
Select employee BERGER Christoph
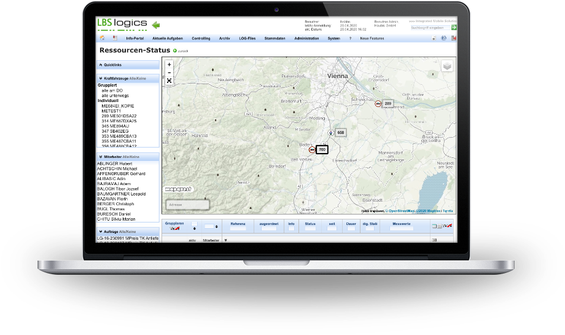[115, 204]
